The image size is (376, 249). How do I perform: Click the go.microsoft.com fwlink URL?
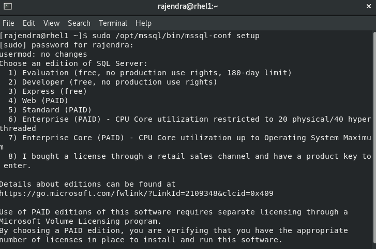137,193
